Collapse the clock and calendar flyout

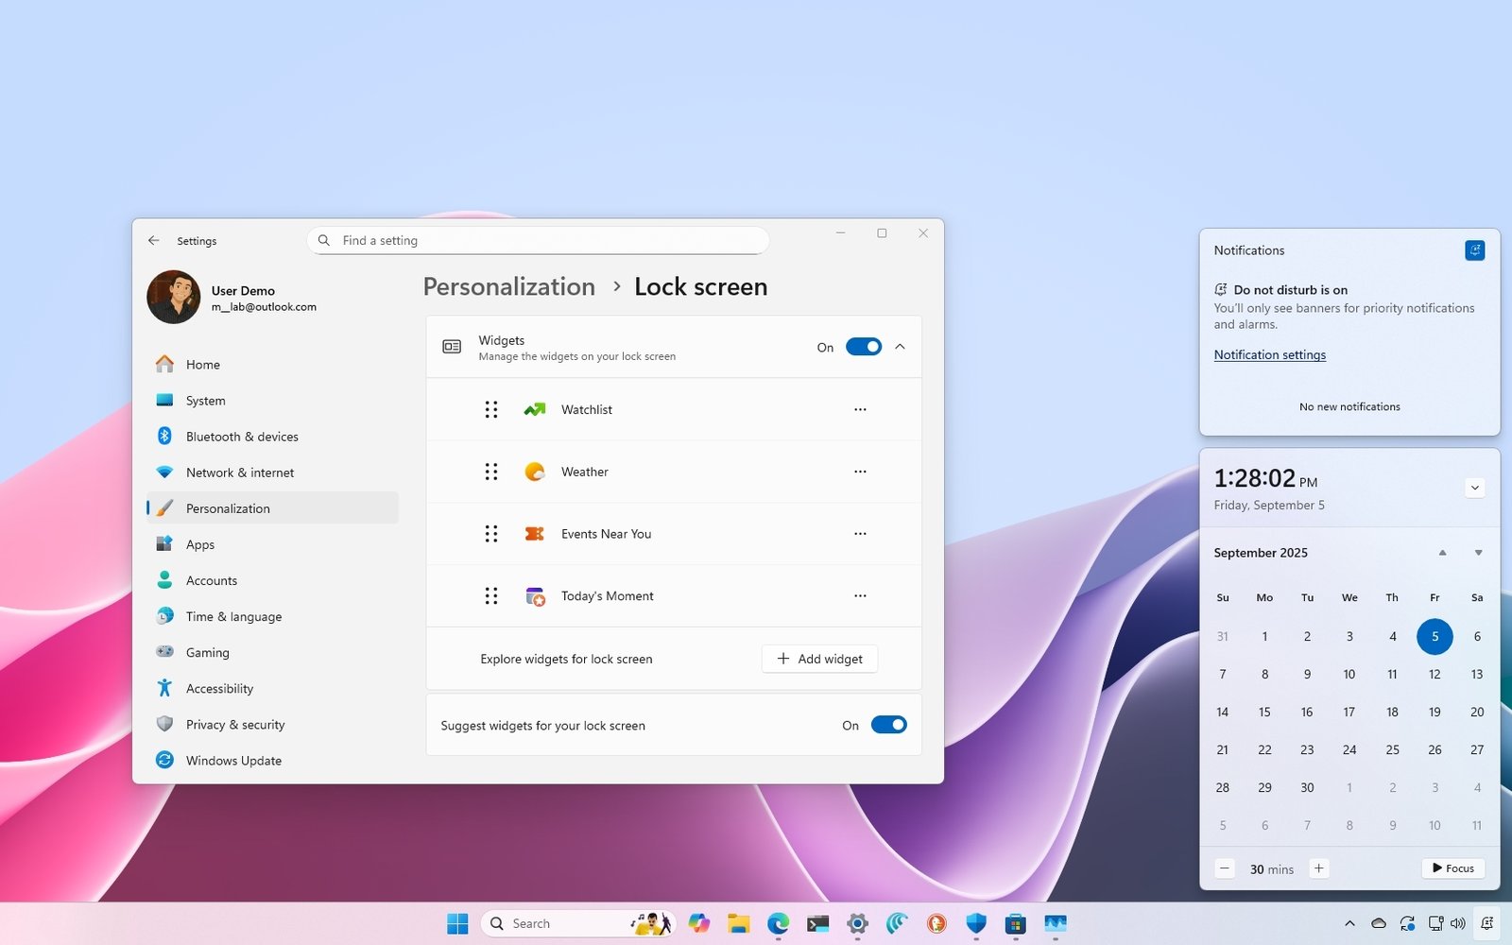point(1475,488)
